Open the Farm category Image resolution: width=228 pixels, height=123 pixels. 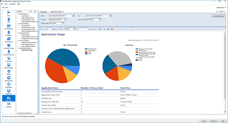(x=9, y=20)
